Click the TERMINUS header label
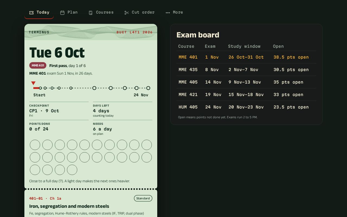Screen dimensions: 347x217 (39, 32)
